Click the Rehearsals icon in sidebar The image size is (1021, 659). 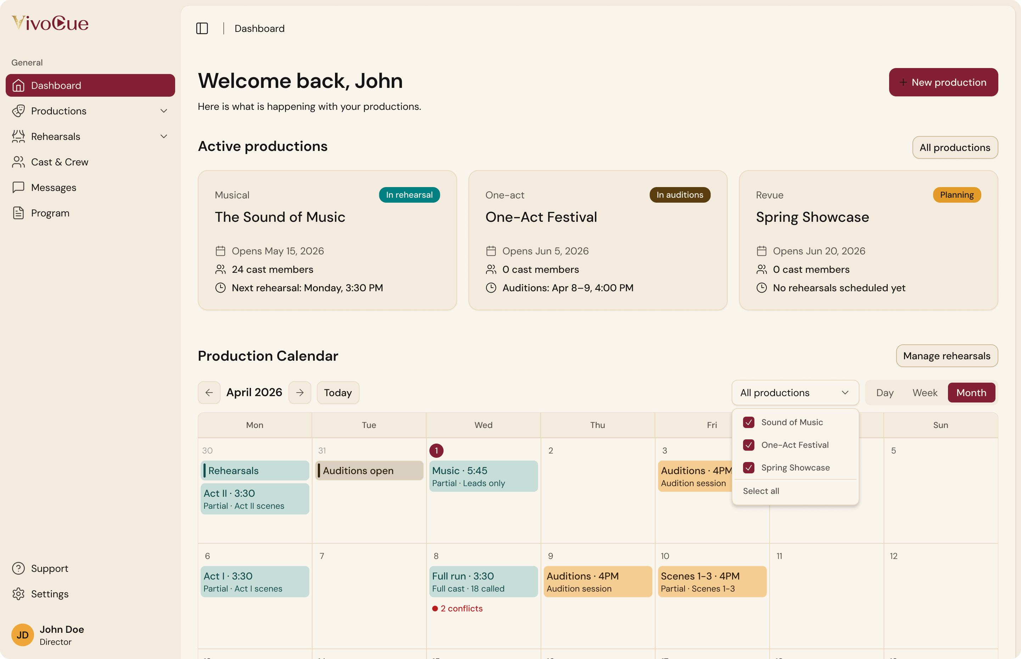click(18, 136)
